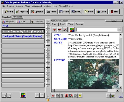The height and width of the screenshot is (102, 124).
Task: Open the All Records filter selector
Action: (x=38, y=22)
